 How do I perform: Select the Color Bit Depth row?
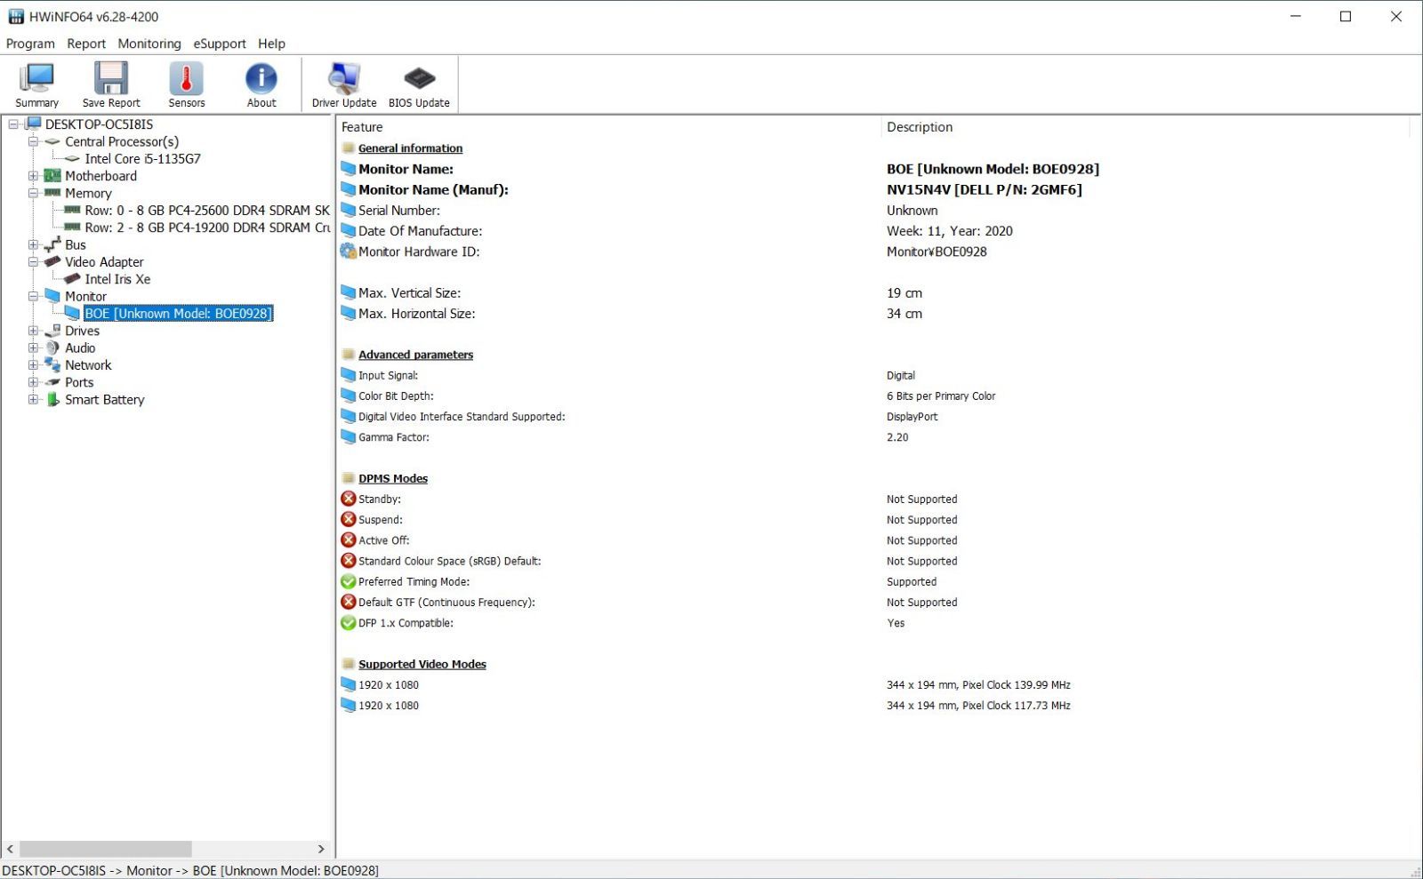(x=874, y=396)
